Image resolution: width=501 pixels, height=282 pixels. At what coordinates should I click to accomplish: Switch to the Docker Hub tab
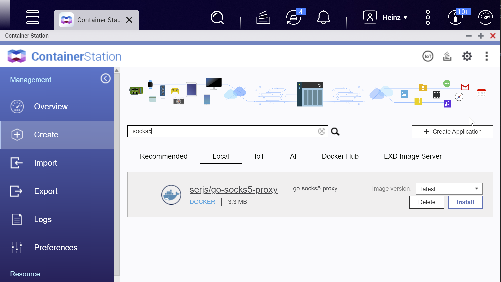pos(340,156)
